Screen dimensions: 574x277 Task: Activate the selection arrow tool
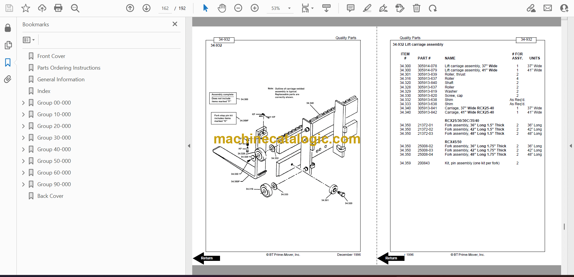click(x=205, y=8)
